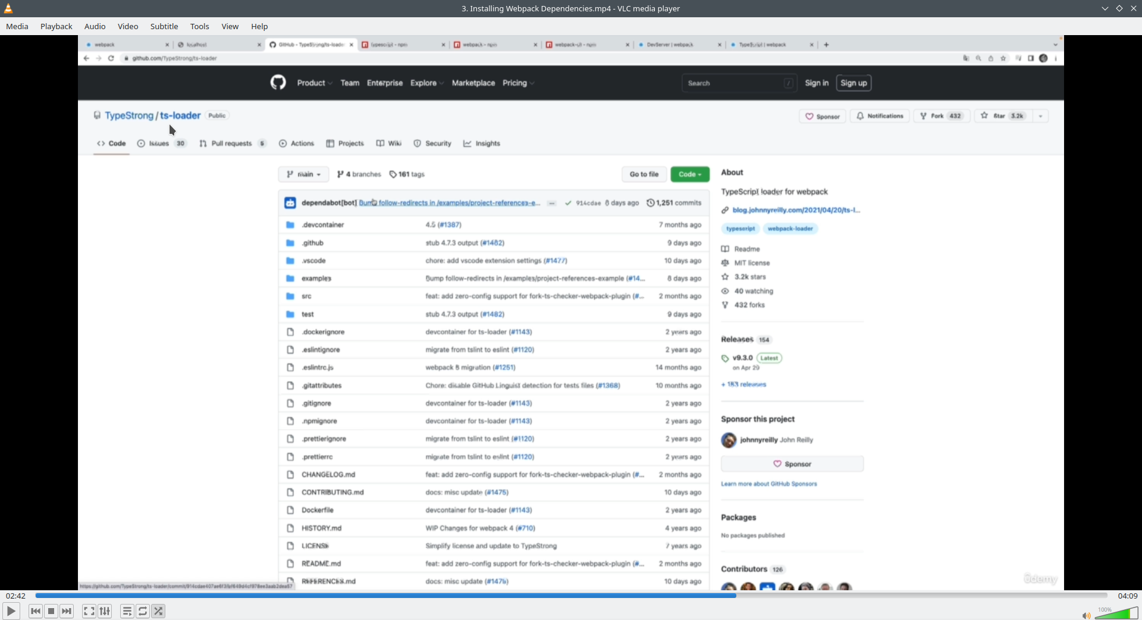Image resolution: width=1142 pixels, height=620 pixels.
Task: Click the GitHub Octocat logo
Action: pos(278,83)
